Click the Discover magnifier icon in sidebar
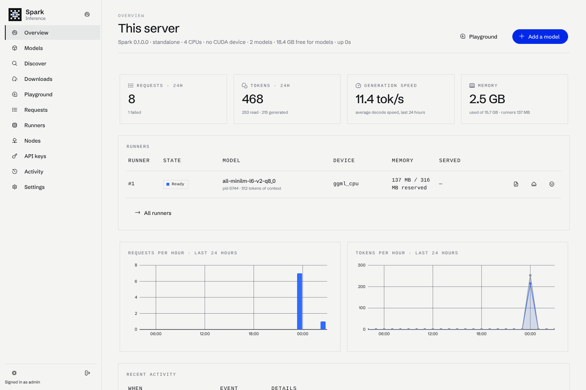Screen dimensions: 586x390 click(x=15, y=63)
